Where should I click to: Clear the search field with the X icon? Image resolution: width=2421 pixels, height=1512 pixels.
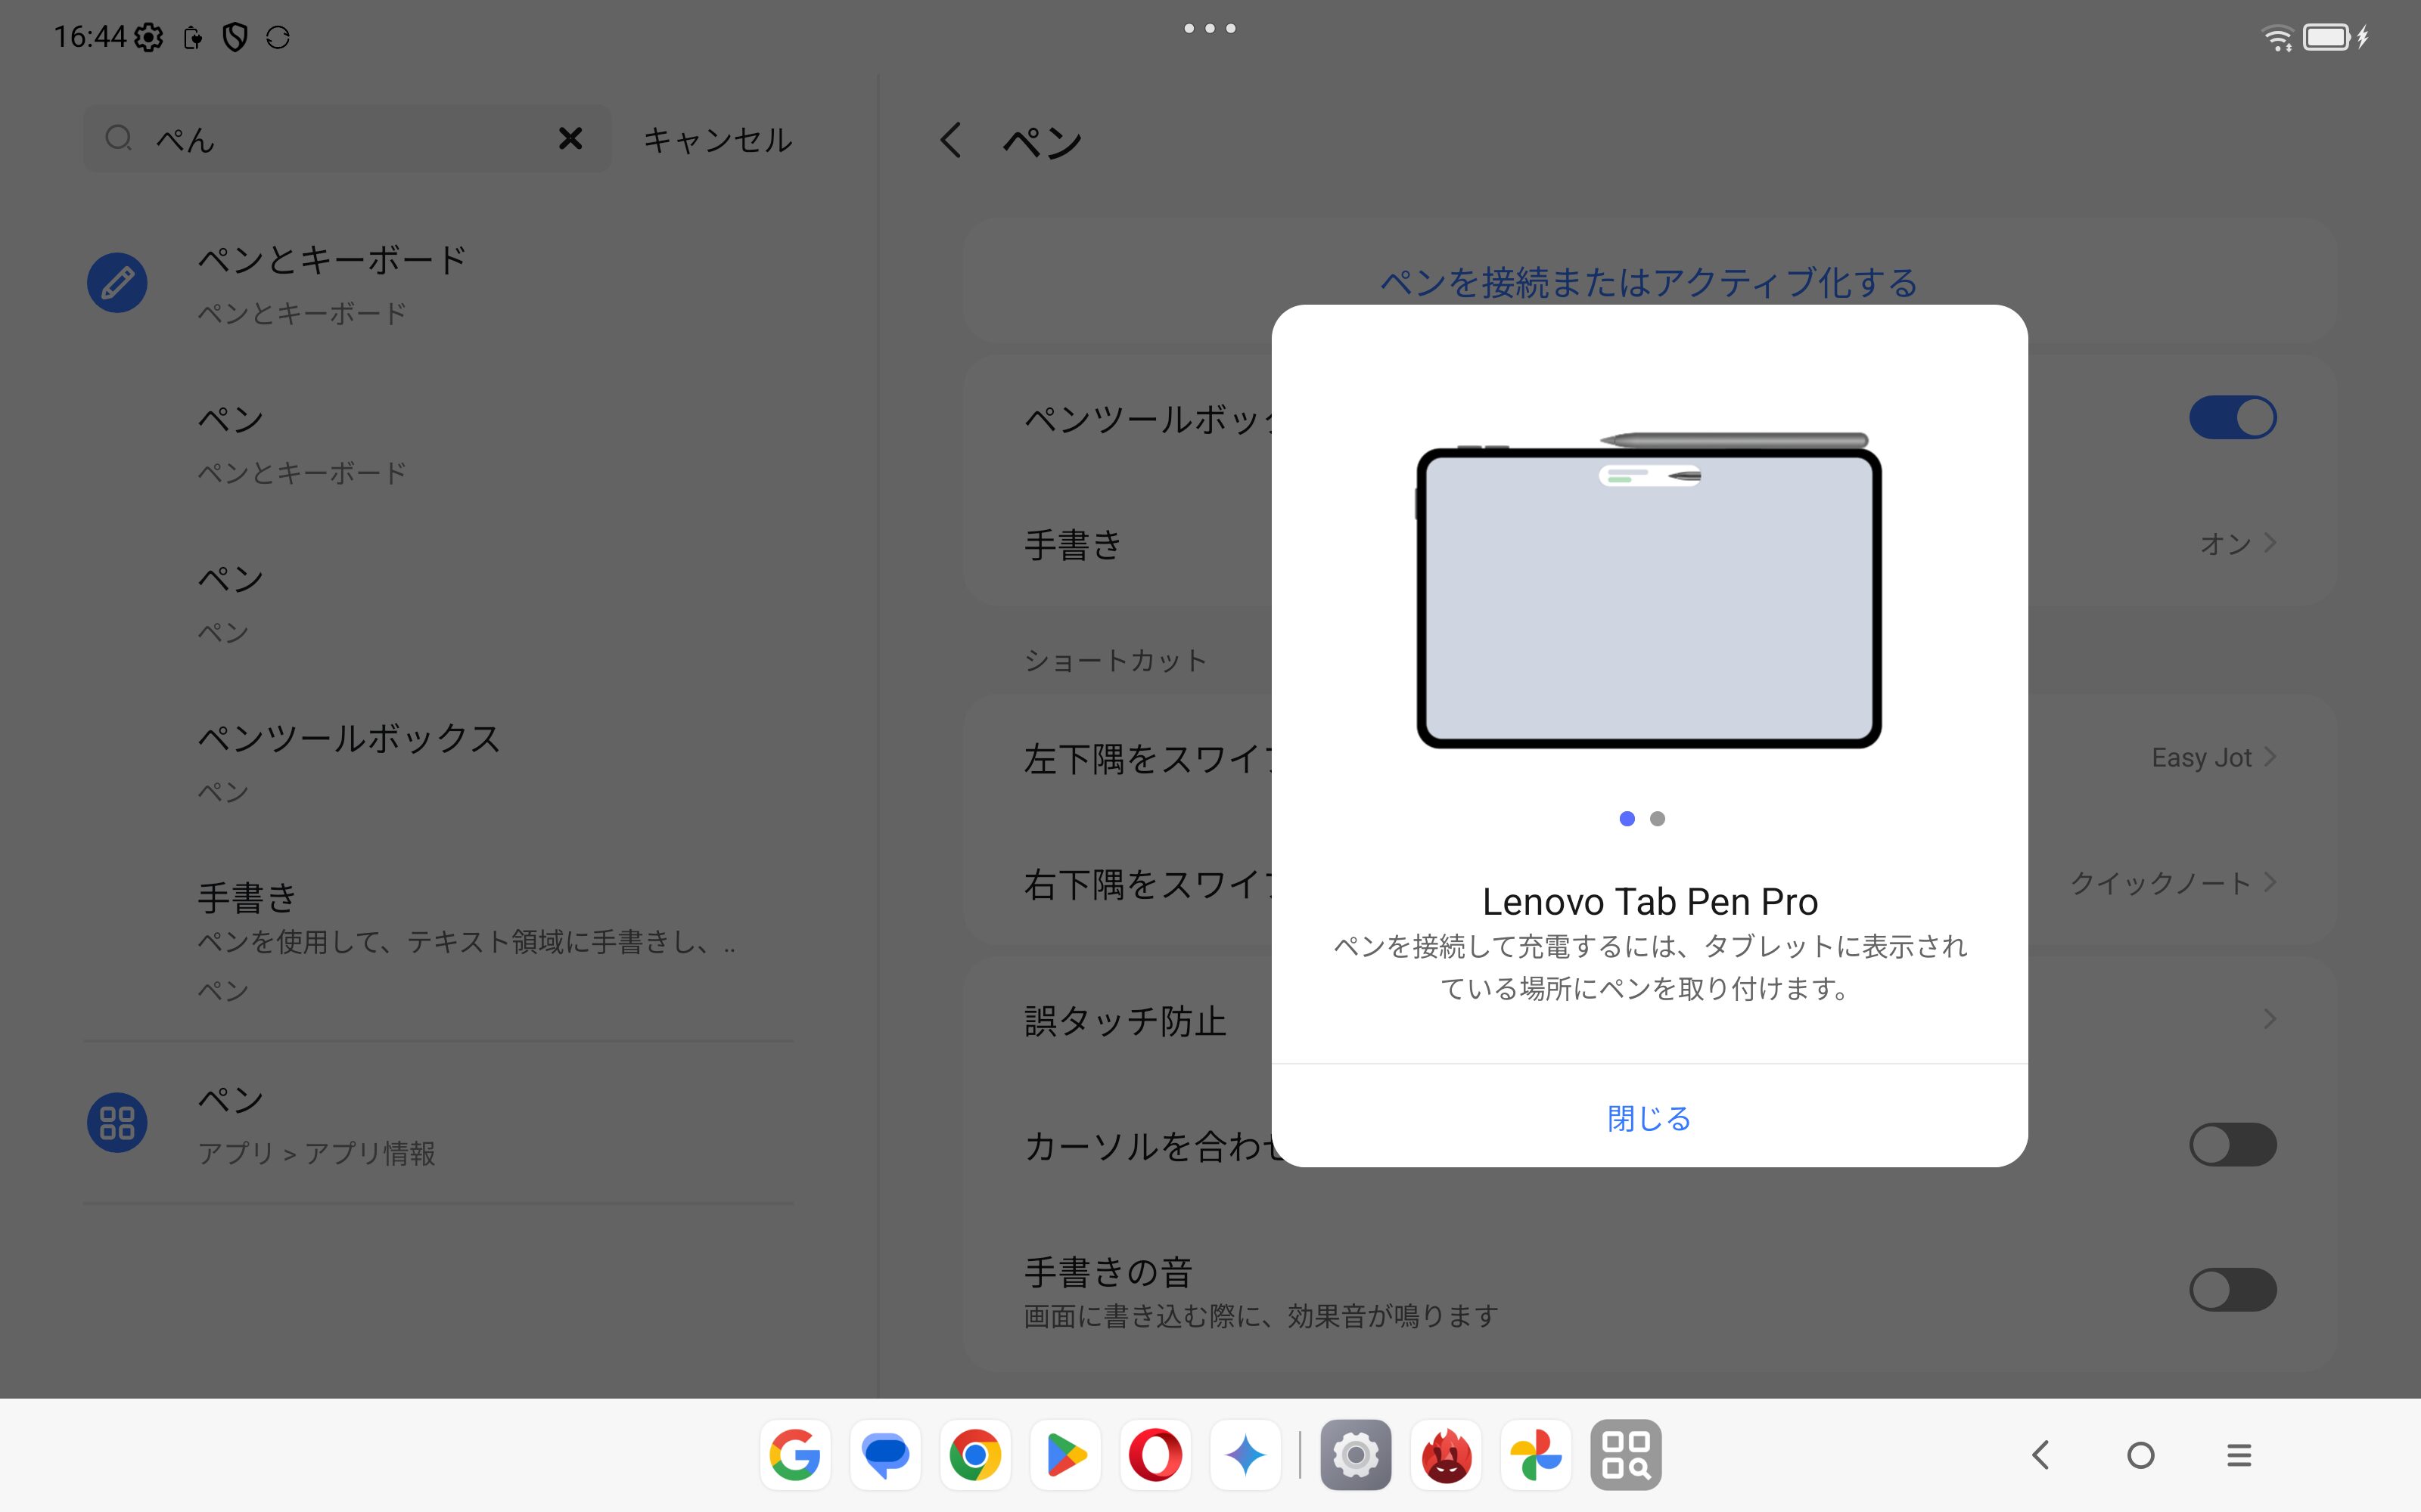pos(570,138)
